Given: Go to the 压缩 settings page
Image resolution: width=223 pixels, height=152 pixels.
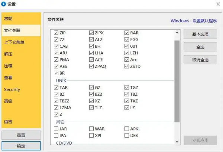Looking at the screenshot, I should [21, 66].
